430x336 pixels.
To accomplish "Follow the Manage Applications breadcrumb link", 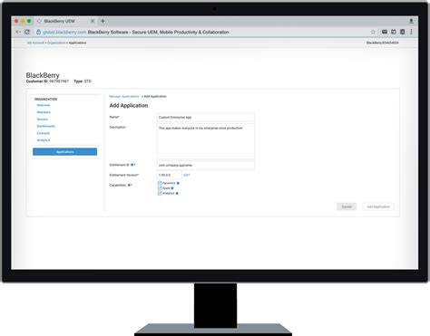I will pos(124,96).
